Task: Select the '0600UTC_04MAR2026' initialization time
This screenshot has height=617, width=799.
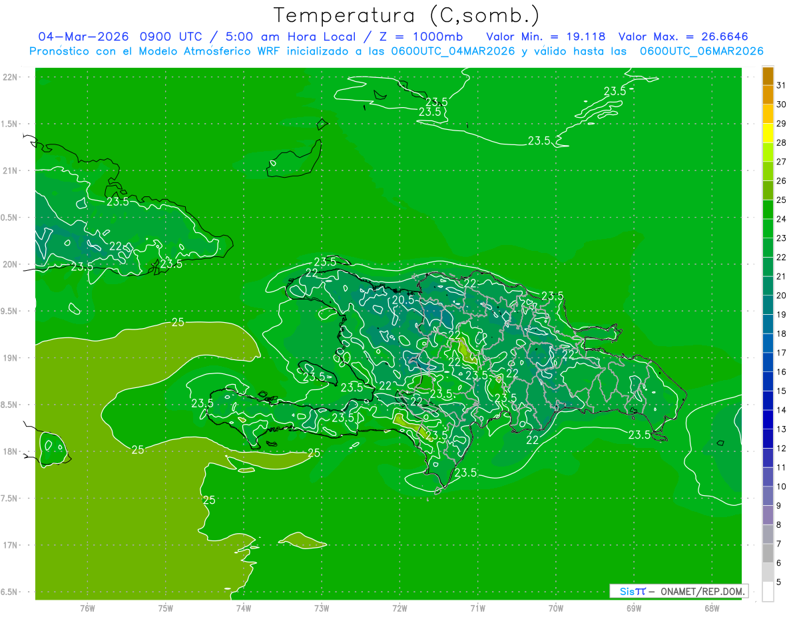Action: pyautogui.click(x=453, y=51)
